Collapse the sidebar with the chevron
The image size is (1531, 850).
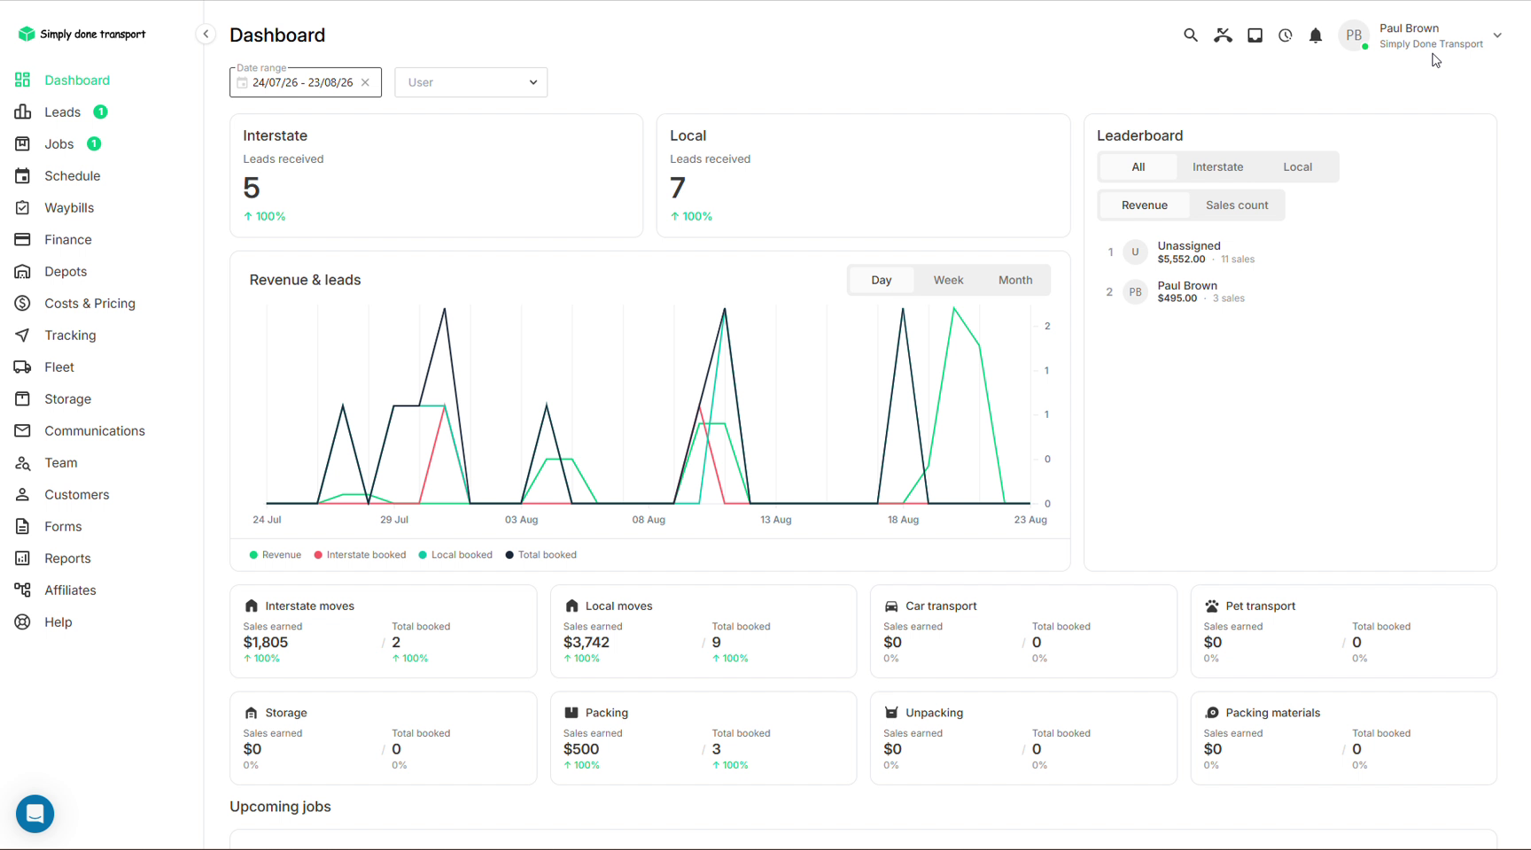[x=206, y=35]
